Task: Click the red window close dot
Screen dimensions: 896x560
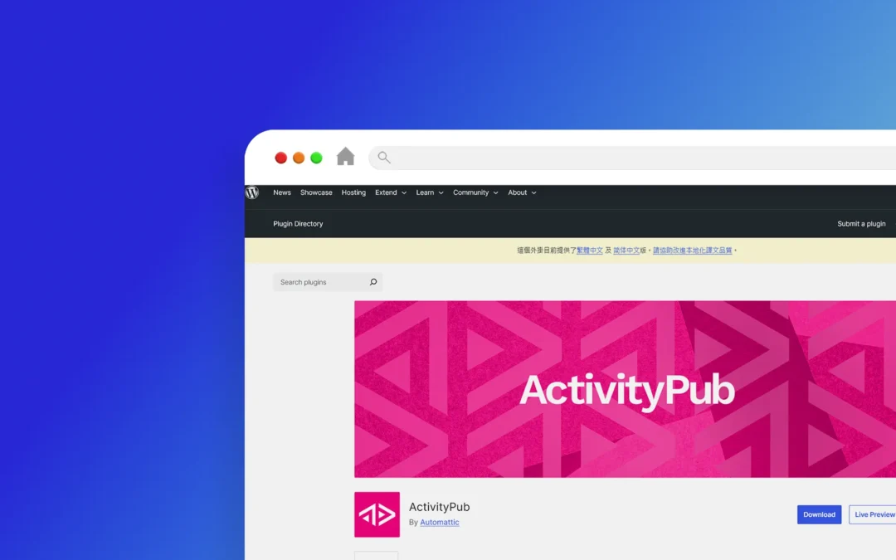Action: click(x=280, y=158)
